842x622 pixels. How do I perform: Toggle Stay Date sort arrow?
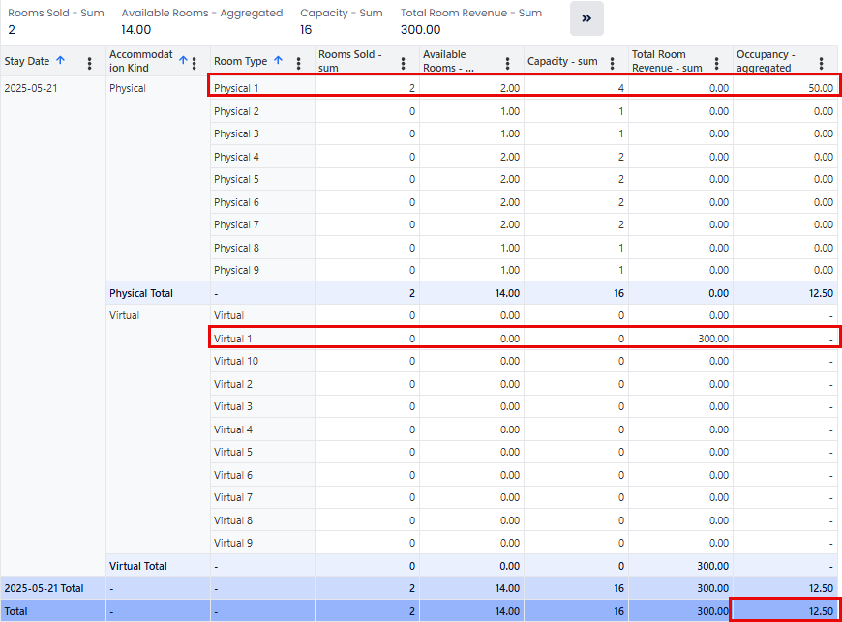(60, 61)
